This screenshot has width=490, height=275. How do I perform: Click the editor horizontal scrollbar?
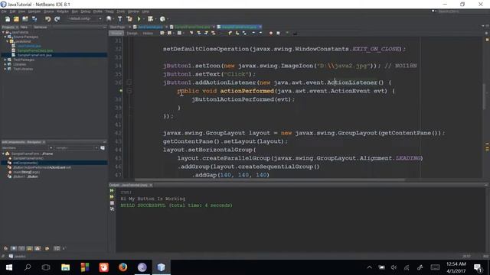click(x=269, y=180)
